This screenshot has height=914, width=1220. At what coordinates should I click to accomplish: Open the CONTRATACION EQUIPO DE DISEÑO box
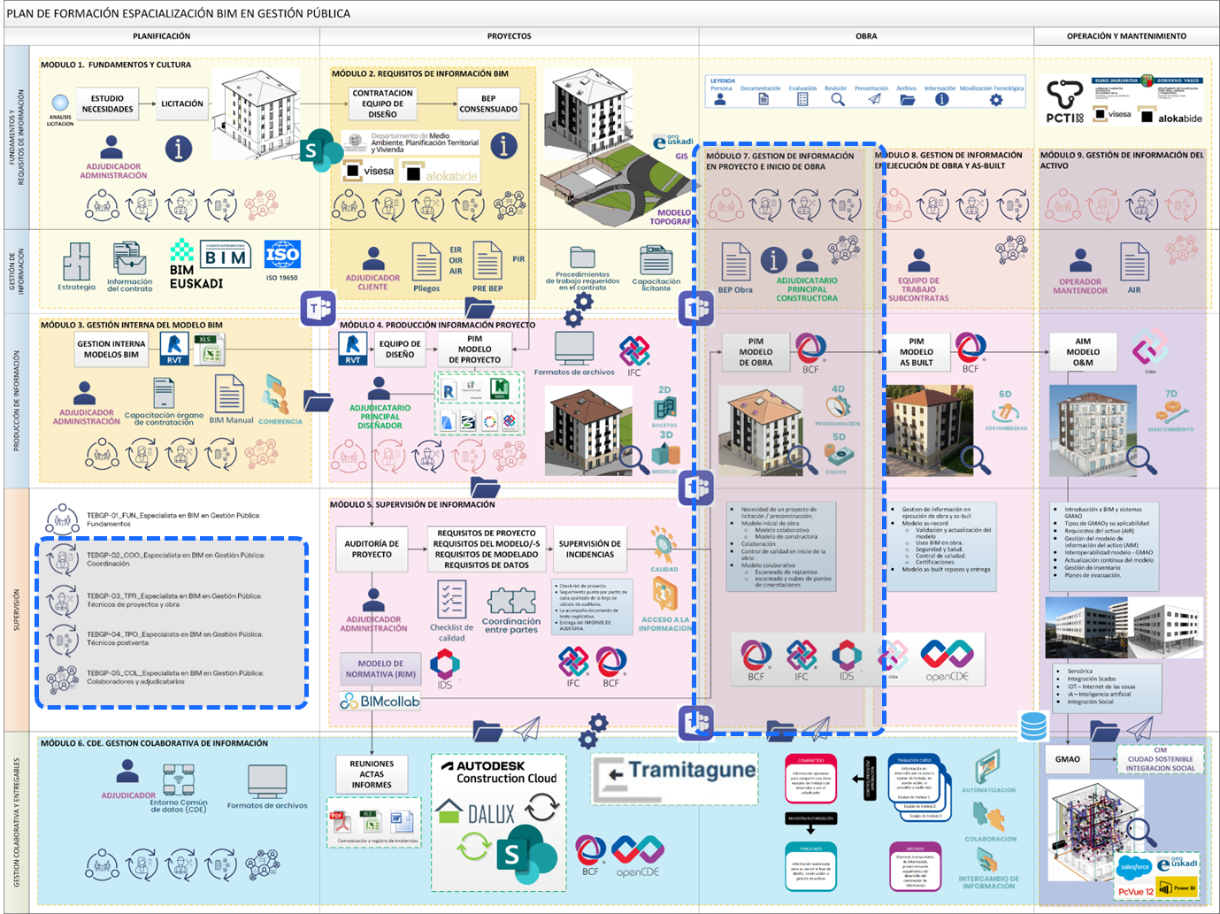pos(383,104)
